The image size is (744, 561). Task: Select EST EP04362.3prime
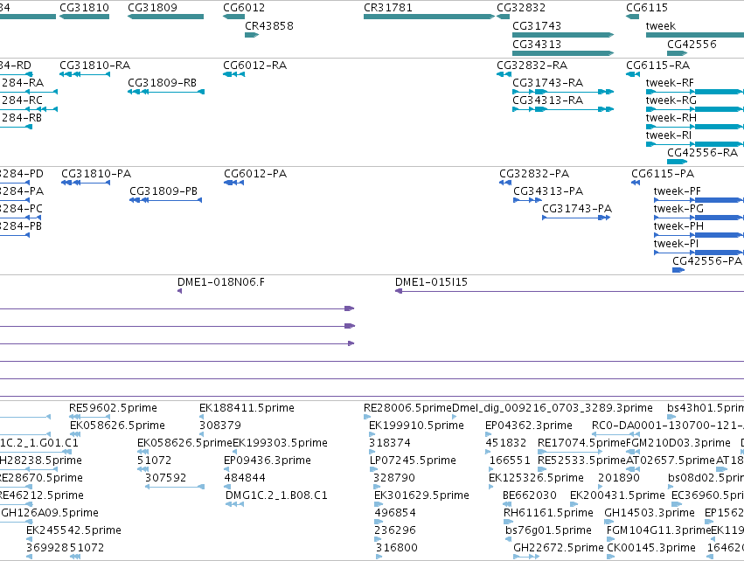pos(529,426)
